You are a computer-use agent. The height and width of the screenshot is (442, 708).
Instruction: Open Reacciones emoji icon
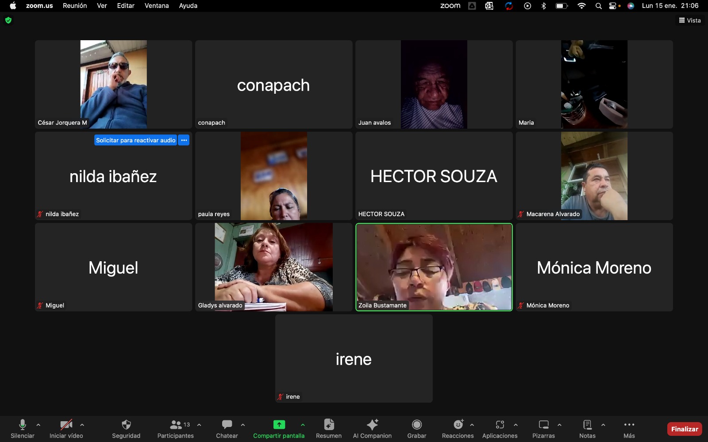pos(458,425)
